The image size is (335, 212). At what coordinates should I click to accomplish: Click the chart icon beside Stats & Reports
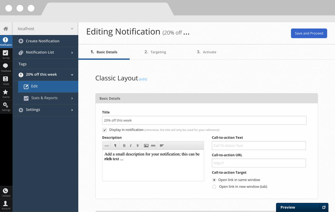(26, 98)
